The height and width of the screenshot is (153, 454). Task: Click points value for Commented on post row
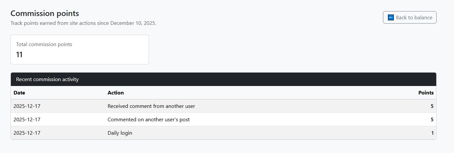click(x=432, y=120)
